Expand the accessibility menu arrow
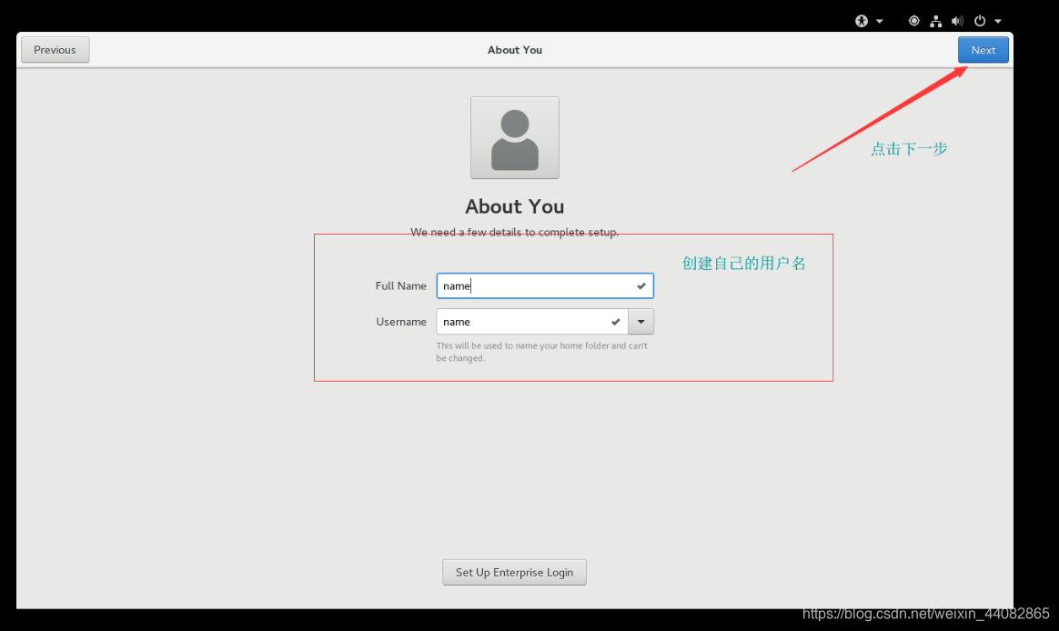Image resolution: width=1059 pixels, height=631 pixels. pyautogui.click(x=880, y=21)
